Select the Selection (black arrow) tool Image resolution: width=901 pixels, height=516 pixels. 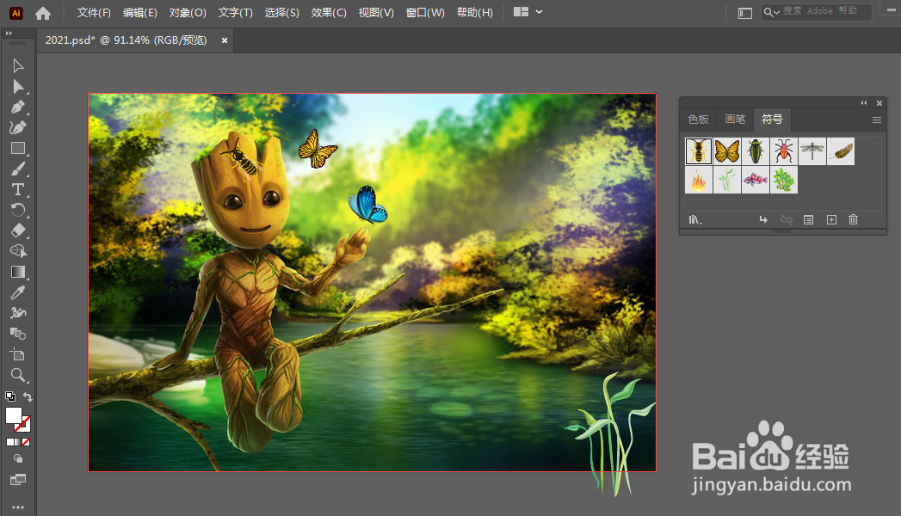(18, 65)
